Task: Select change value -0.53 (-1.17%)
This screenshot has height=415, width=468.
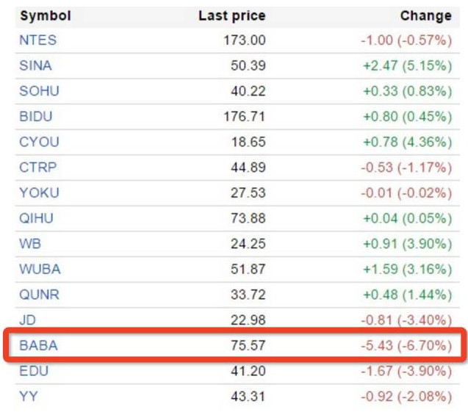Action: [406, 167]
